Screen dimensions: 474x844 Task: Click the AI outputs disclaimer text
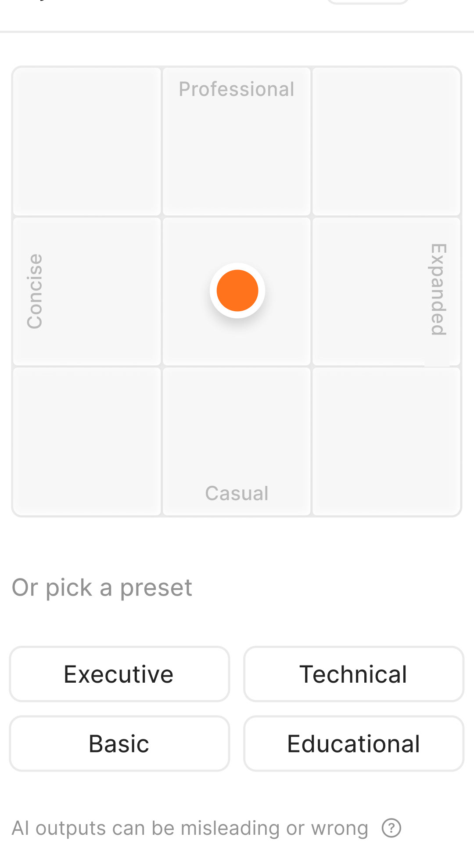pyautogui.click(x=190, y=828)
